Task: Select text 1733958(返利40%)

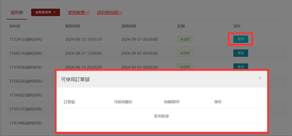Action: [26, 67]
